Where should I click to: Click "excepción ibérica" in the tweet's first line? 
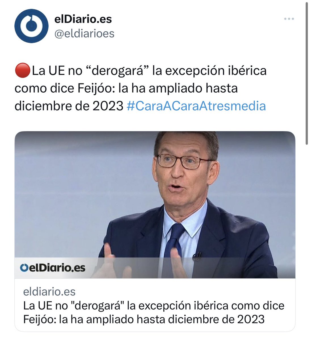click(216, 70)
